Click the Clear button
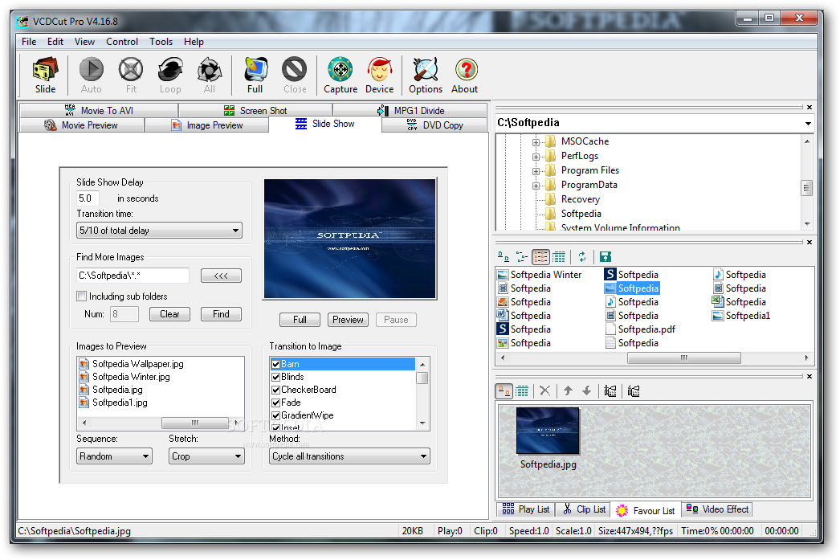840x560 pixels. pos(169,314)
